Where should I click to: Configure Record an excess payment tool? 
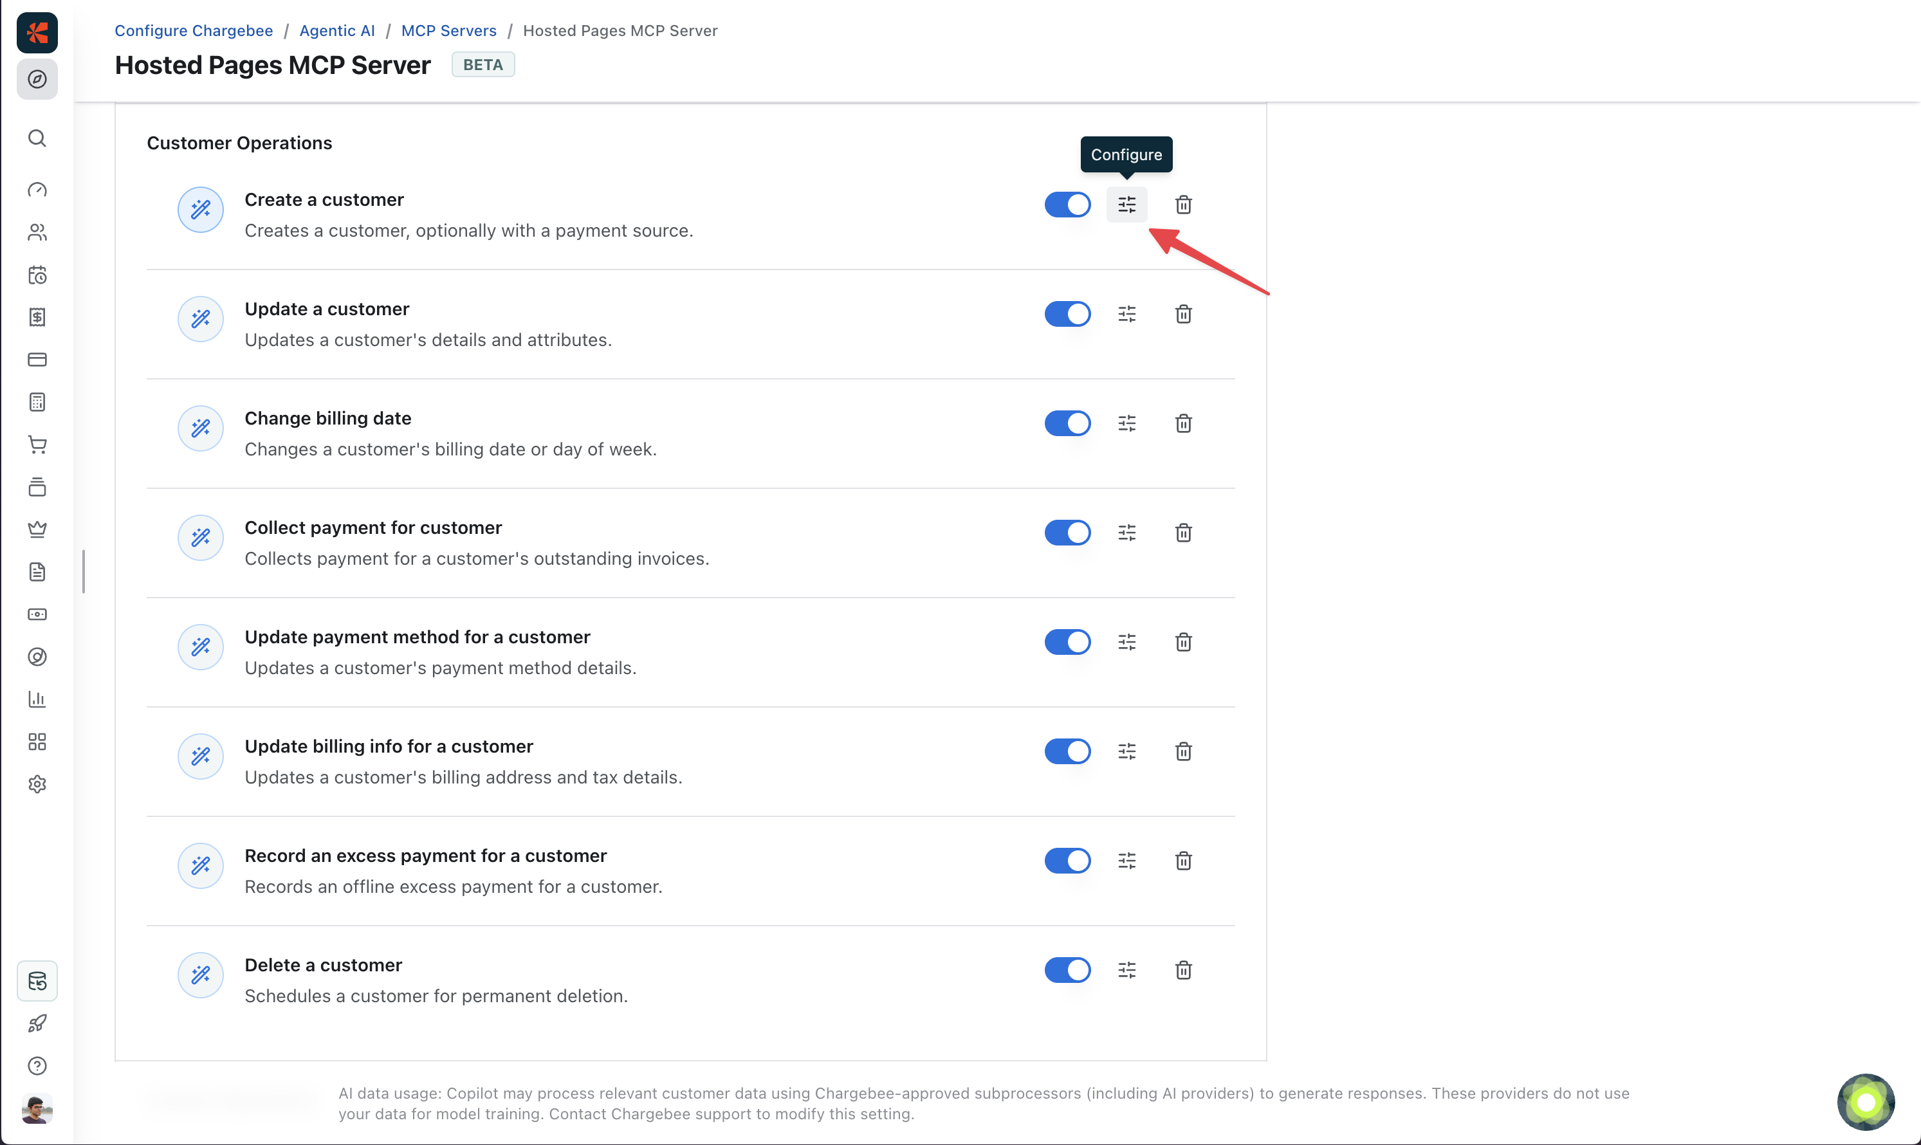tap(1126, 861)
